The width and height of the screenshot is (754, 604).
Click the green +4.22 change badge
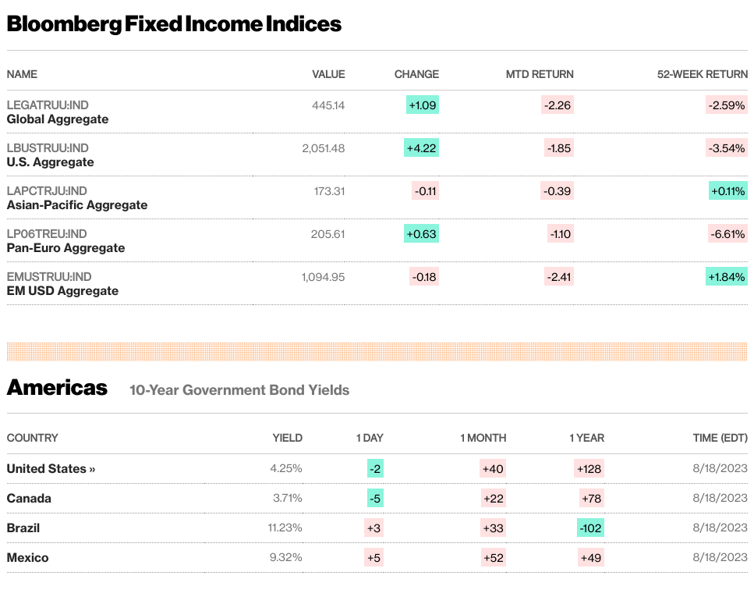click(421, 148)
